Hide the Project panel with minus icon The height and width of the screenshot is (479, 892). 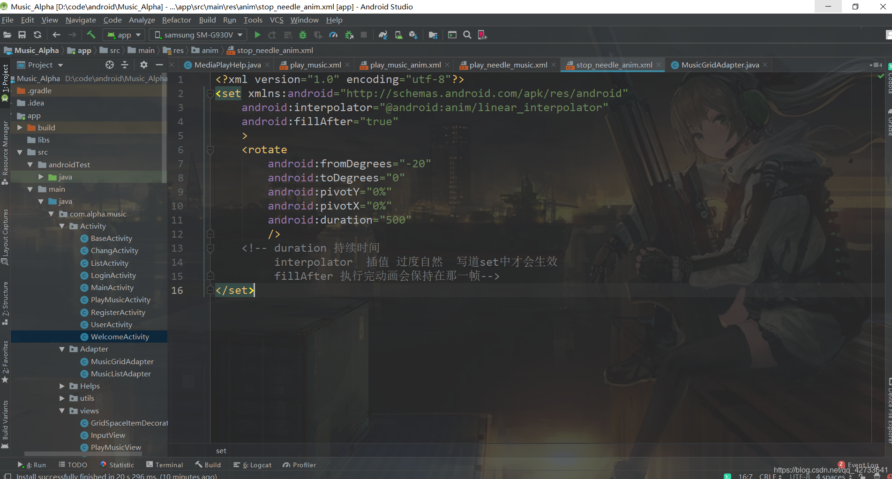click(159, 65)
